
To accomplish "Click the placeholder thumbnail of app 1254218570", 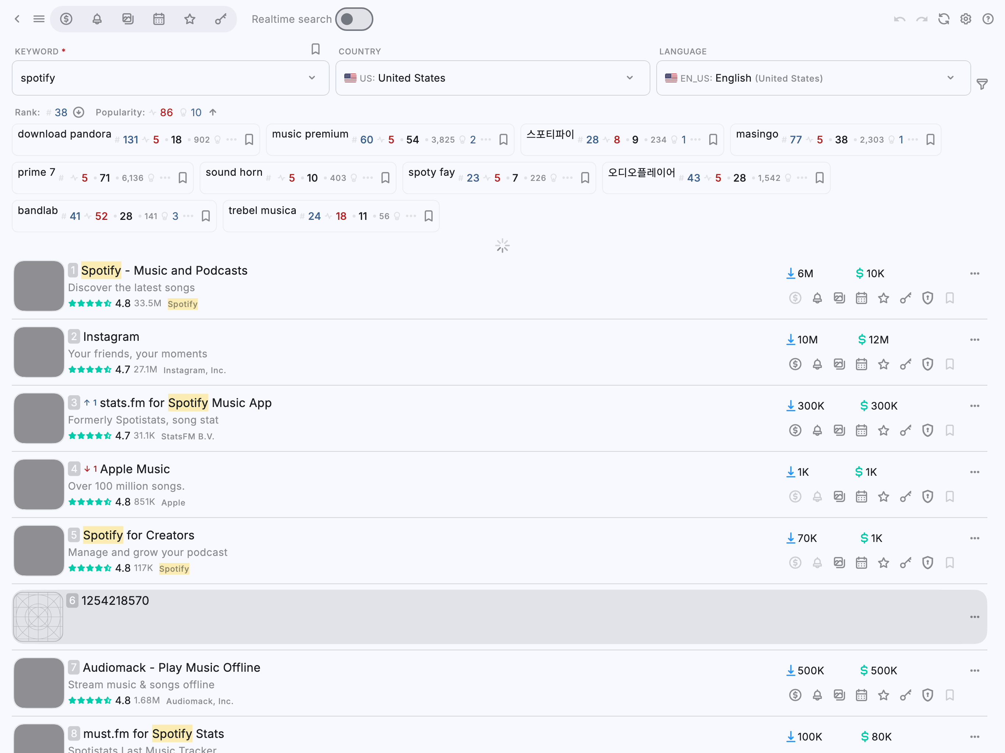I will click(38, 617).
